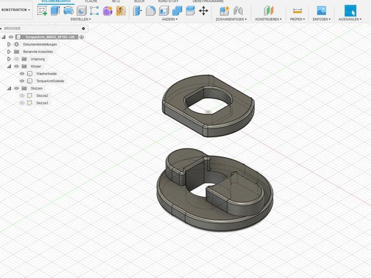The height and width of the screenshot is (278, 371).
Task: Show the Skizze3 sketch
Action: [22, 103]
